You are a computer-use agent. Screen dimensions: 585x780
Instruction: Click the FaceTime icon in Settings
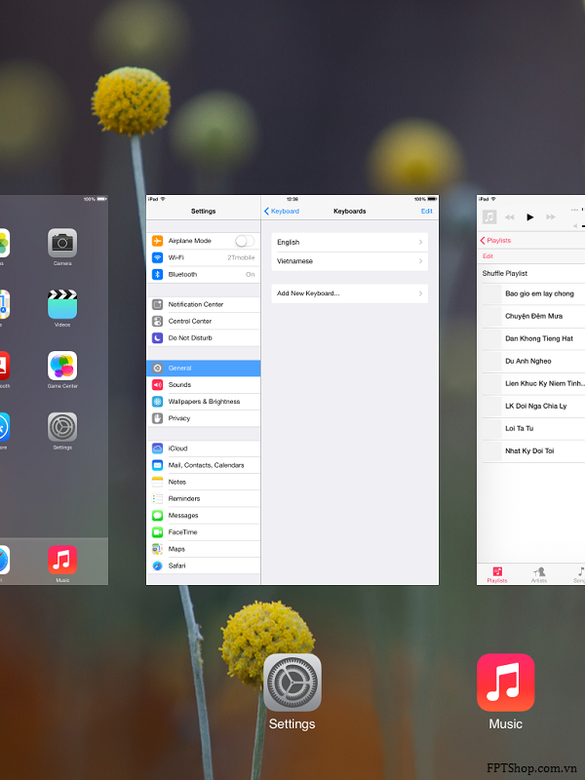[x=157, y=532]
